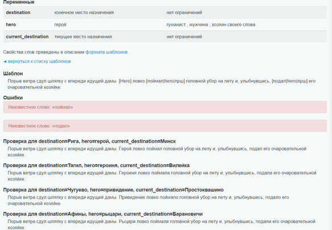Click the page's vertical scrollbar
332x230 pixels.
point(330,115)
